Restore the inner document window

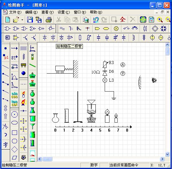pyautogui.click(x=162, y=12)
